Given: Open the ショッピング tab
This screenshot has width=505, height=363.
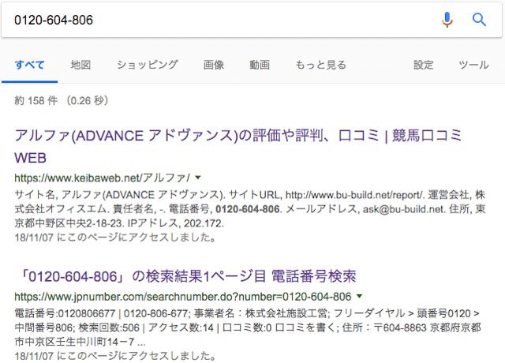Looking at the screenshot, I should (x=148, y=65).
